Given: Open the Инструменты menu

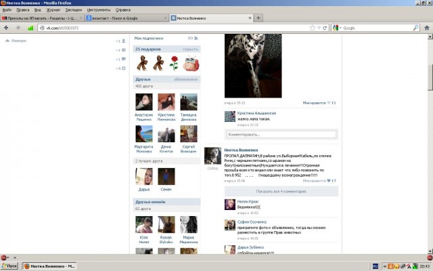Looking at the screenshot, I should pos(99,10).
